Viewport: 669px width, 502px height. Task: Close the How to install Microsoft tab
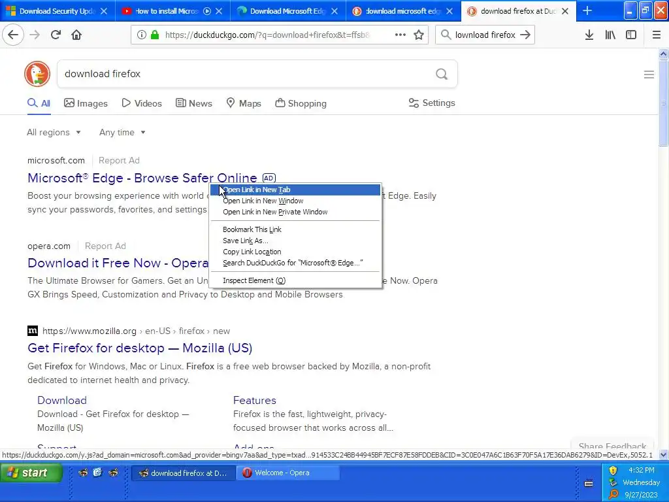click(219, 11)
